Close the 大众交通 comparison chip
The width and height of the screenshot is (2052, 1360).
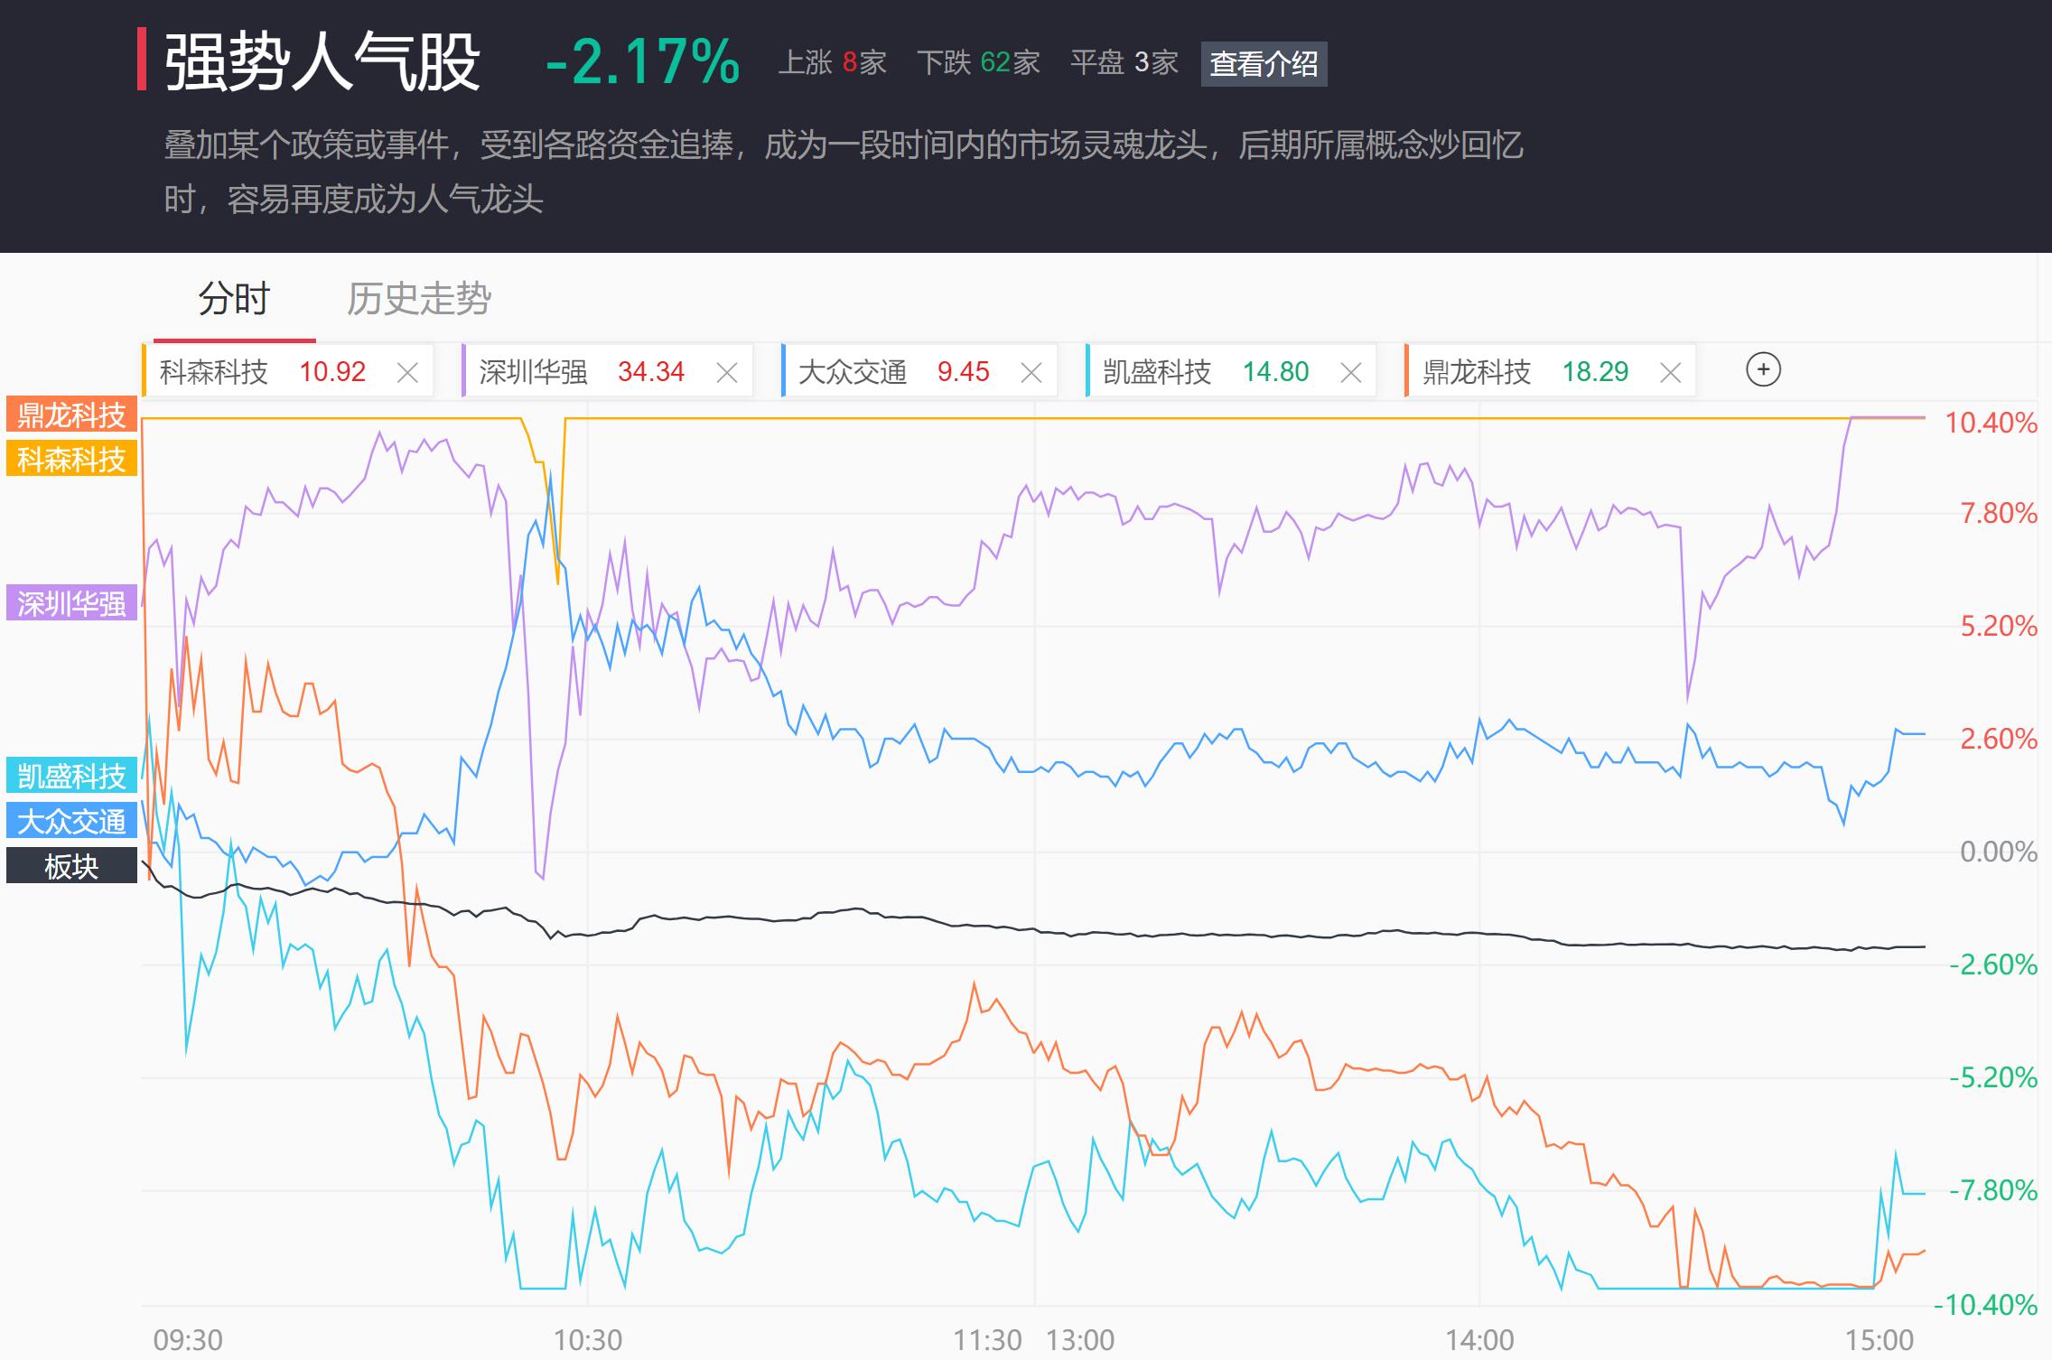point(1031,372)
